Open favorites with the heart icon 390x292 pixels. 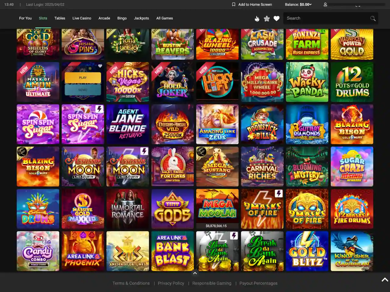276,19
